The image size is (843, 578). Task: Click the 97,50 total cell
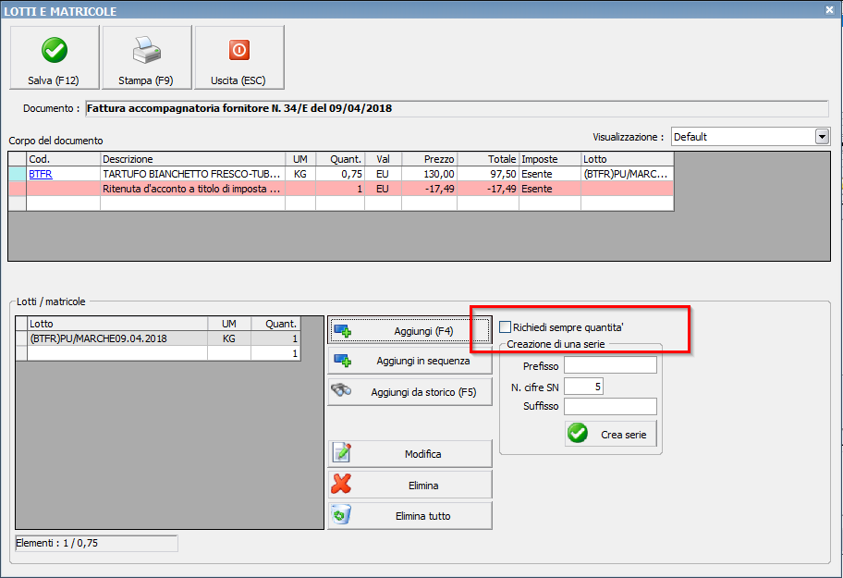pos(488,174)
